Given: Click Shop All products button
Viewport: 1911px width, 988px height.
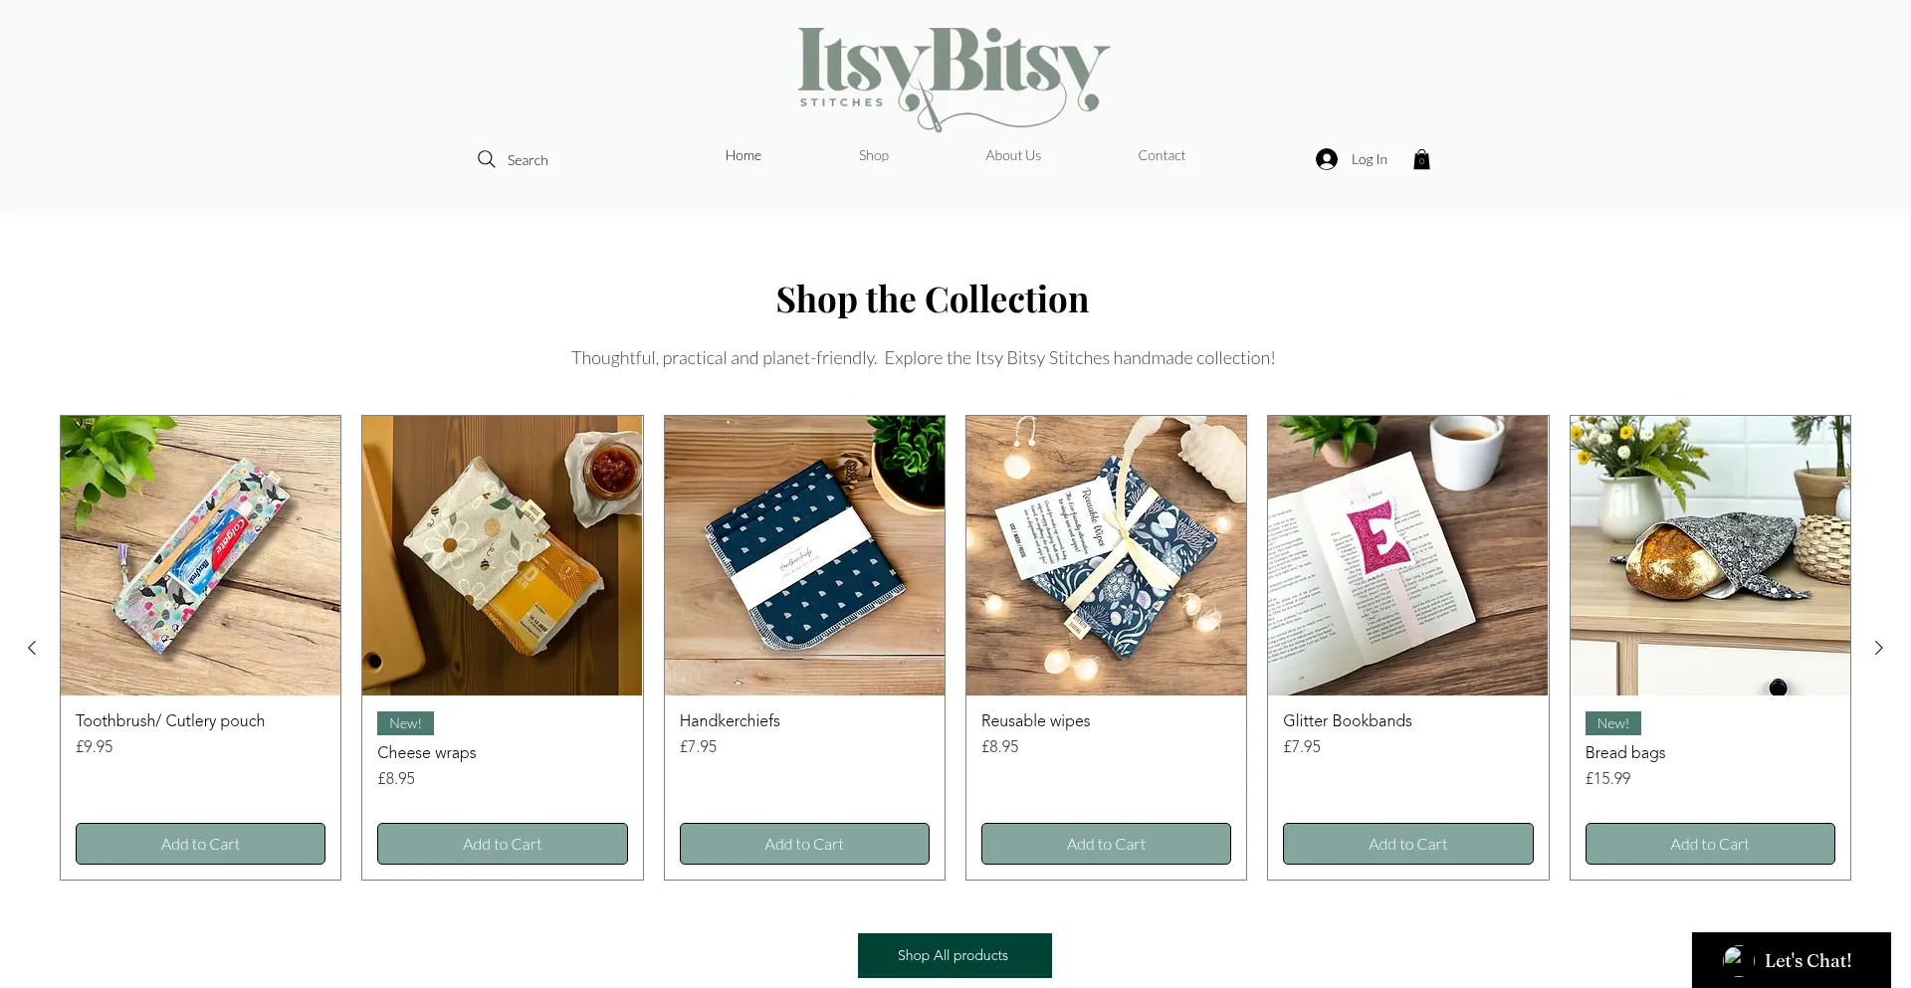Looking at the screenshot, I should coord(955,955).
